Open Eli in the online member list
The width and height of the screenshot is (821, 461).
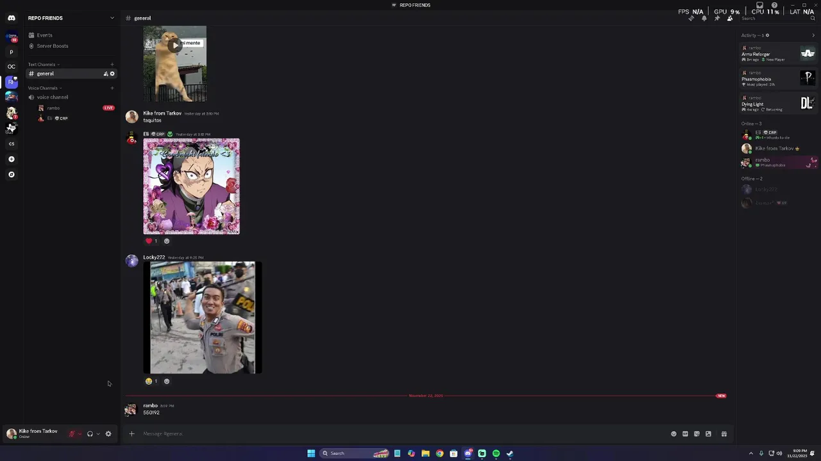[x=778, y=135]
